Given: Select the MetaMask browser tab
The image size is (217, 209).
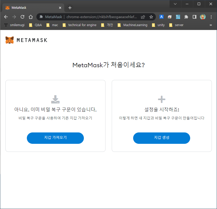Looking at the screenshot, I should (x=33, y=8).
